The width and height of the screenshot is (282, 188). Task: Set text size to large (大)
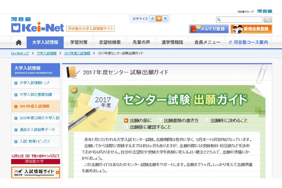click(165, 19)
